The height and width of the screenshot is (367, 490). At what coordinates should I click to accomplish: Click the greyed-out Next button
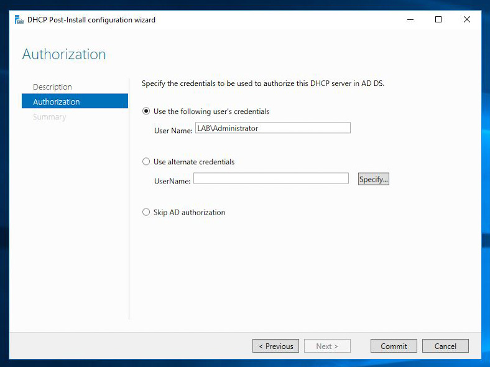[x=327, y=346]
